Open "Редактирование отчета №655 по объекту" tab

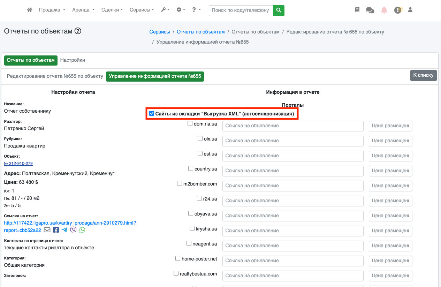point(55,76)
